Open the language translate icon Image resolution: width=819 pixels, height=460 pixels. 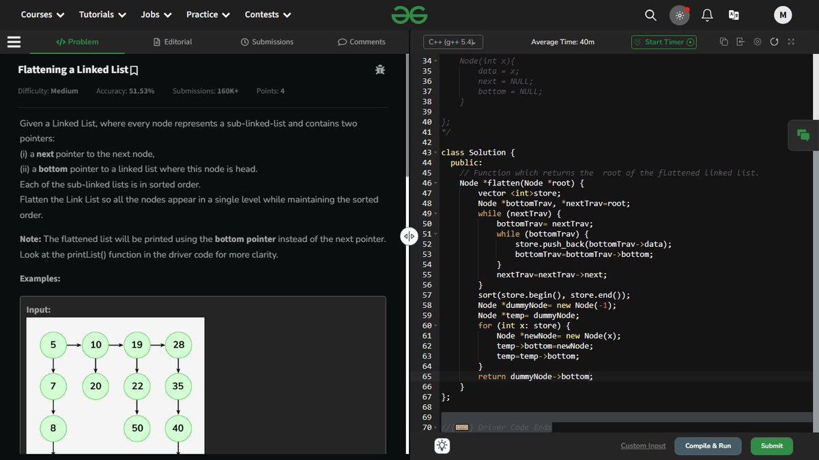(x=734, y=15)
